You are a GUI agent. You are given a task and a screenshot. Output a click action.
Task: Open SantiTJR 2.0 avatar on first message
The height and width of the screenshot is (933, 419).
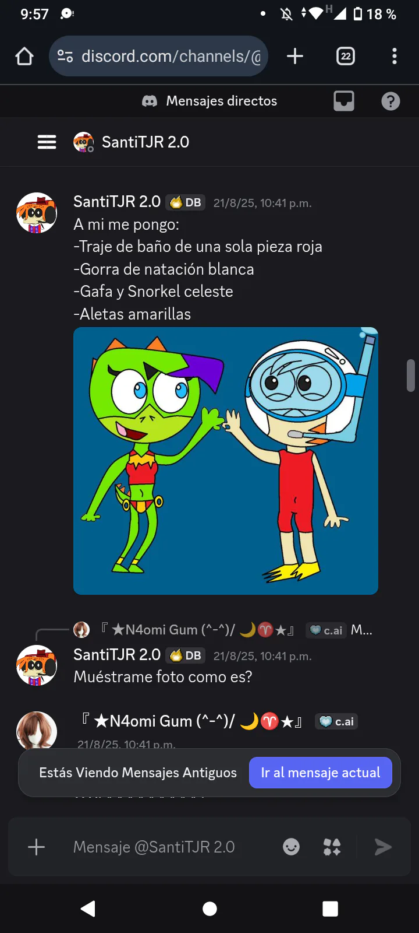click(x=37, y=213)
